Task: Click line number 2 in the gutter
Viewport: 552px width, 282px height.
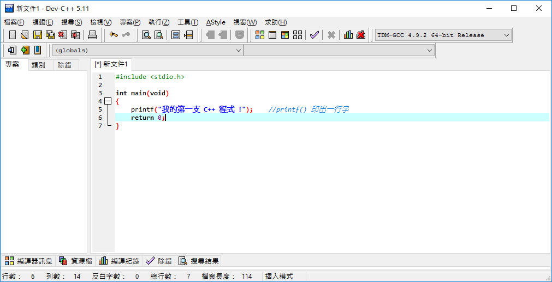Action: coord(100,85)
